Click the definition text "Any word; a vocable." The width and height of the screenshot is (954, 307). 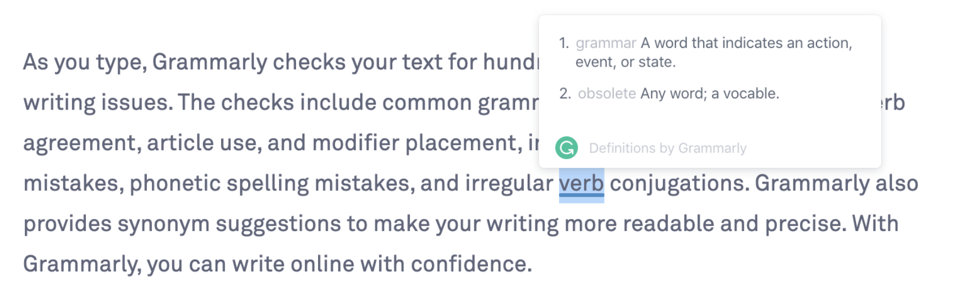click(710, 94)
